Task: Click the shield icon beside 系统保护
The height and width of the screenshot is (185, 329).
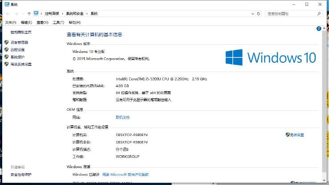Action: tap(7, 57)
